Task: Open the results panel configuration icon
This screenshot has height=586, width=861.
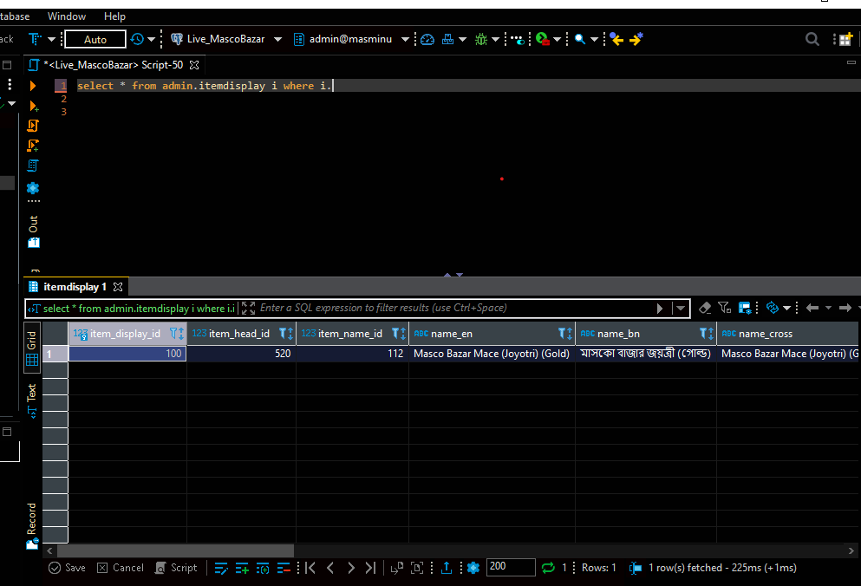Action: pyautogui.click(x=745, y=308)
